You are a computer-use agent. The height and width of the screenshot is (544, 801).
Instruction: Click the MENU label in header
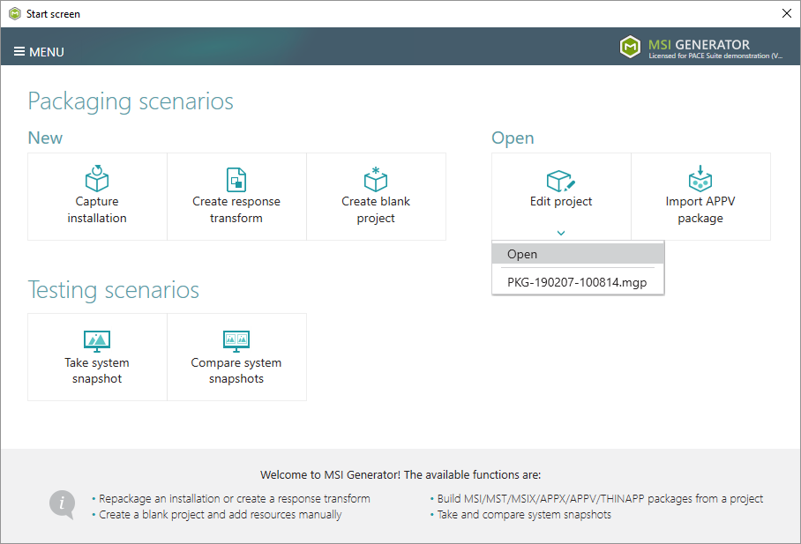47,52
